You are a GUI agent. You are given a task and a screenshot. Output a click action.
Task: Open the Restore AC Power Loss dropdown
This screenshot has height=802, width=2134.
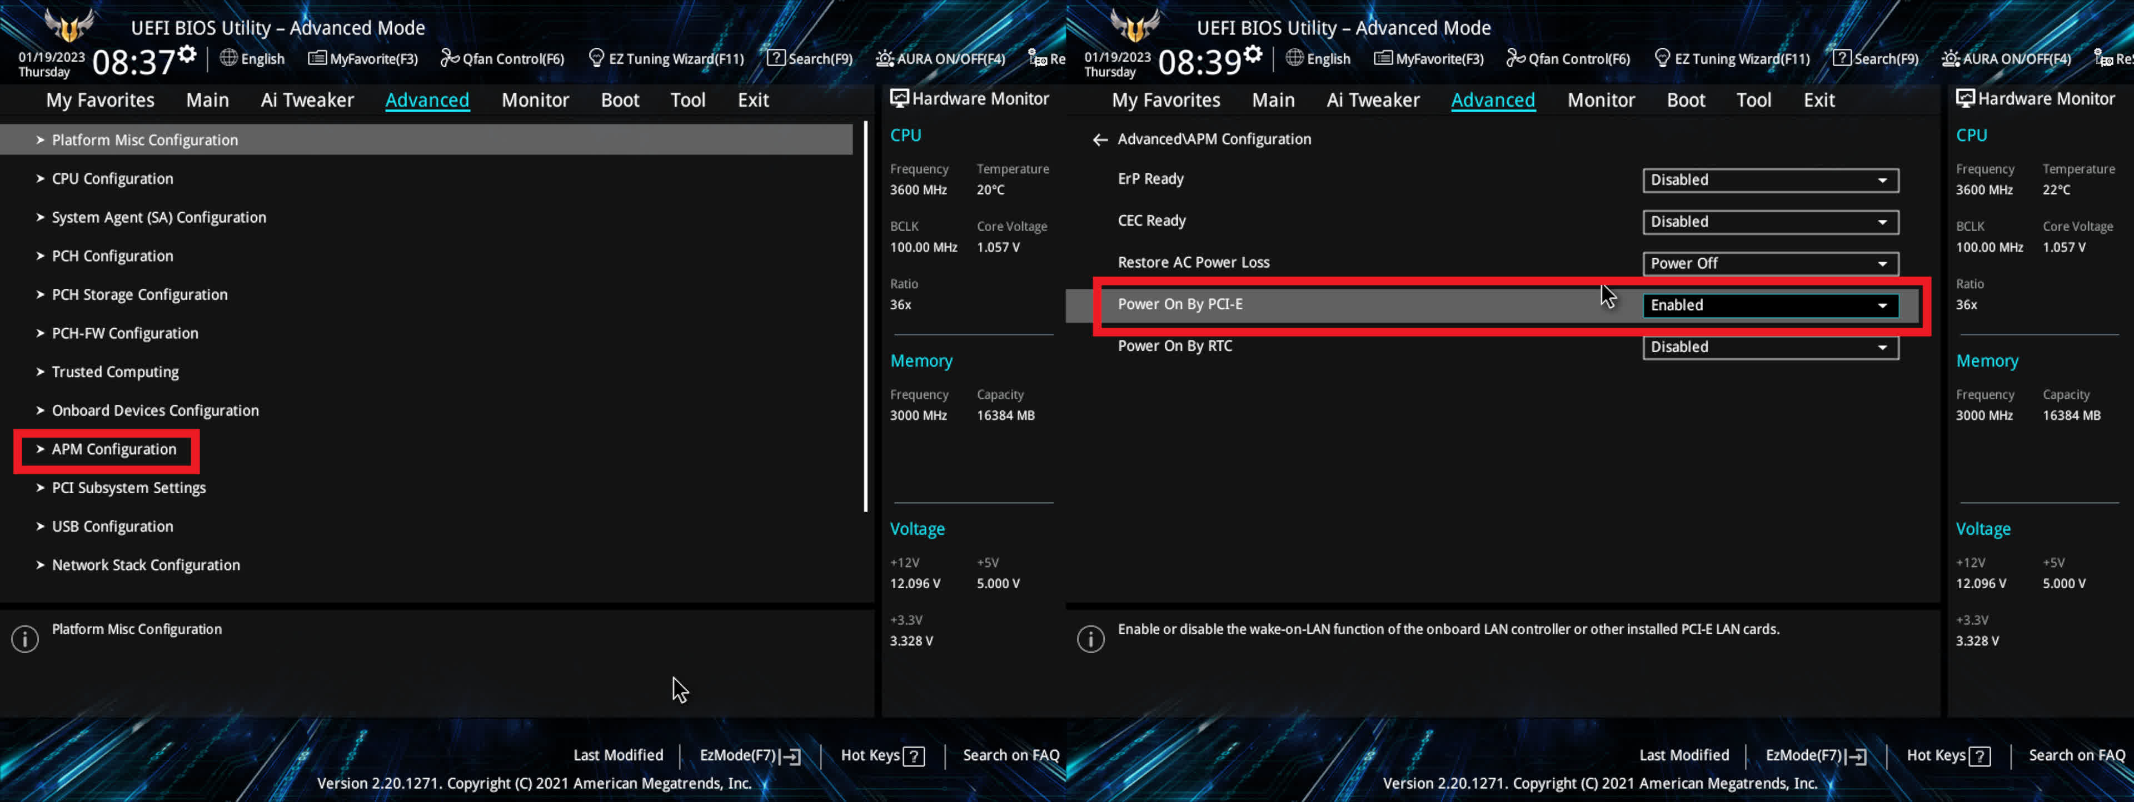pos(1769,263)
